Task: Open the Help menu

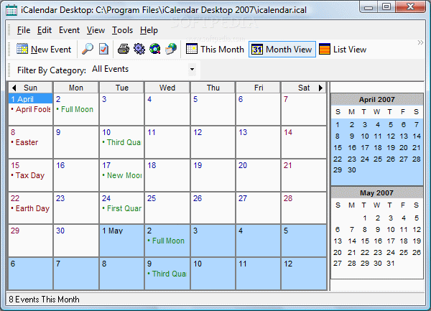Action: pos(149,30)
